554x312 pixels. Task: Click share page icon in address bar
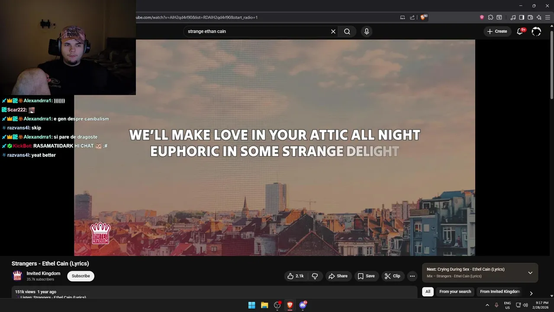[412, 17]
